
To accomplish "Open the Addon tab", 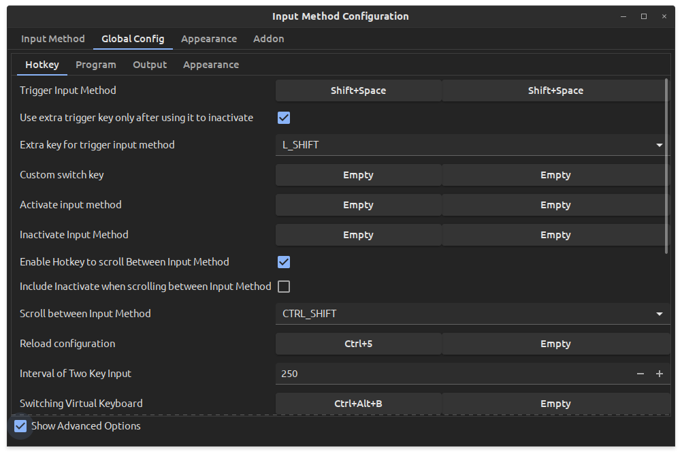I will click(x=268, y=39).
